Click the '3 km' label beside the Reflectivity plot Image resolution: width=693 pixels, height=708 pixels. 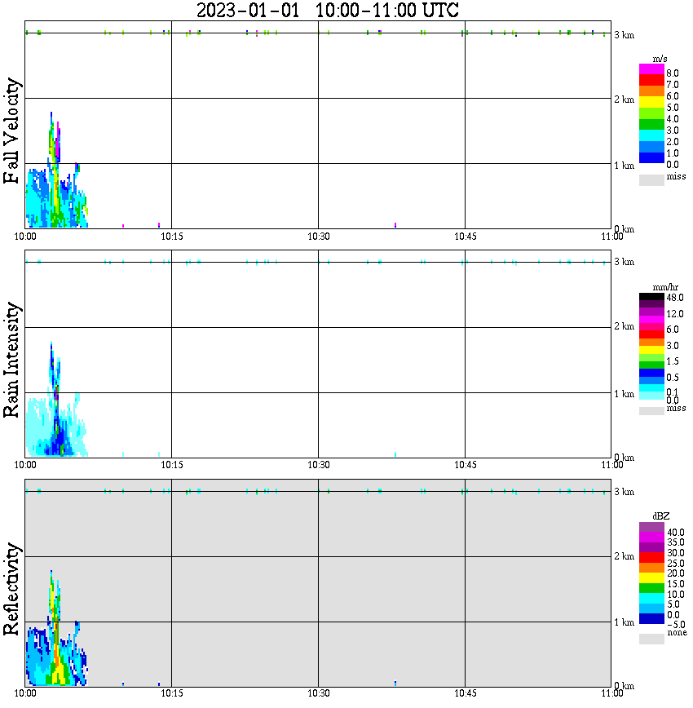point(624,492)
